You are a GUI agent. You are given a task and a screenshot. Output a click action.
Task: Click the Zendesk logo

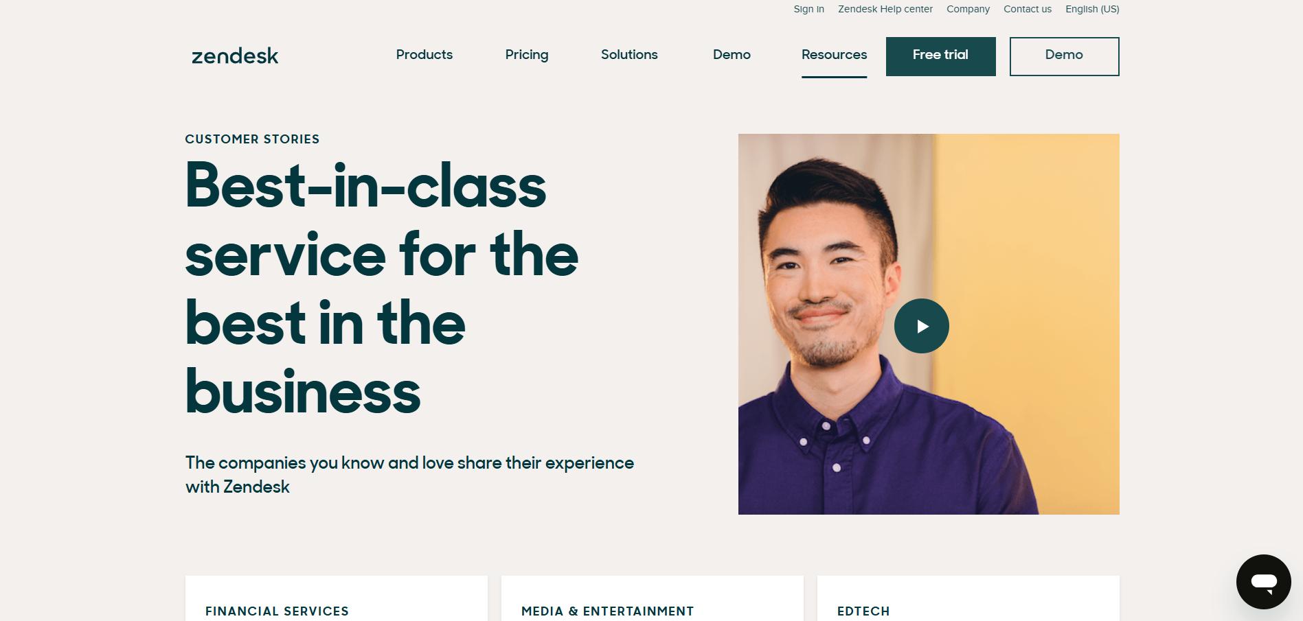coord(235,56)
